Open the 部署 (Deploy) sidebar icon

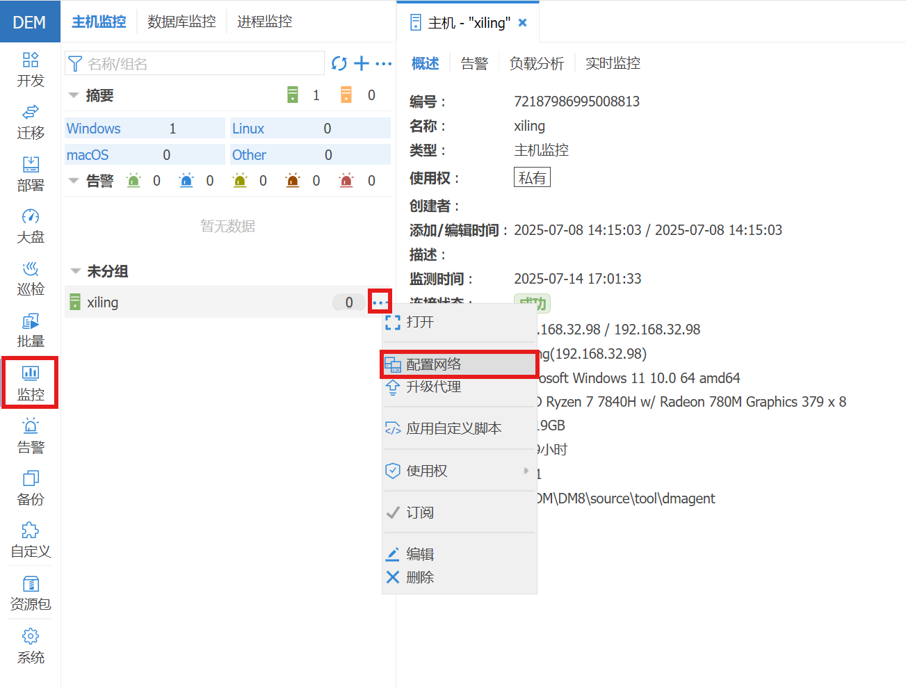[x=30, y=174]
